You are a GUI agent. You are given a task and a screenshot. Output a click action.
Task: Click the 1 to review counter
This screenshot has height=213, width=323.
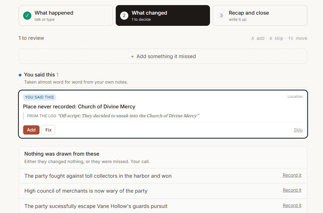pos(31,38)
